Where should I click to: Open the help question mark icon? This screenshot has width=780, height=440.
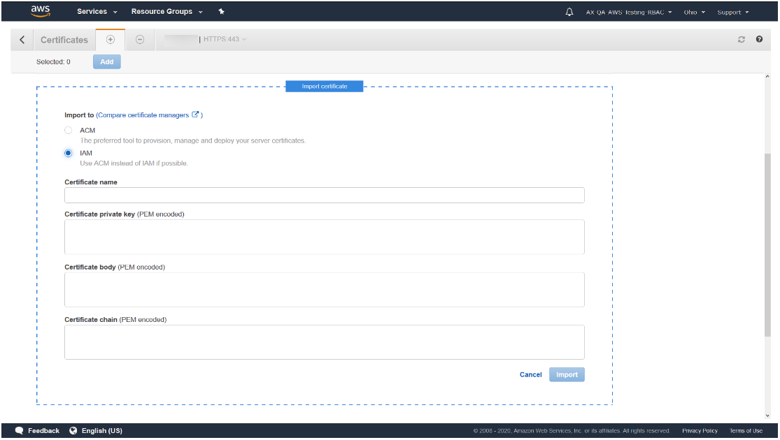pyautogui.click(x=759, y=39)
